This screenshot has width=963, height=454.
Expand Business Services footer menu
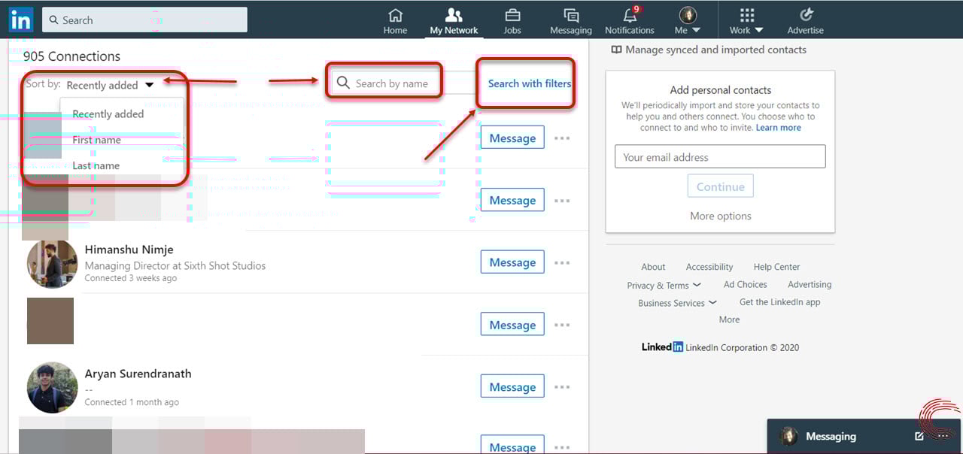[x=677, y=303]
